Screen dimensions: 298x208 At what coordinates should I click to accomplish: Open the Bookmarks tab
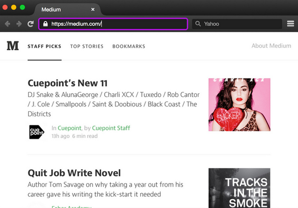128,47
